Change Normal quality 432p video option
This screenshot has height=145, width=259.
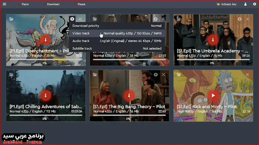pyautogui.click(x=132, y=33)
